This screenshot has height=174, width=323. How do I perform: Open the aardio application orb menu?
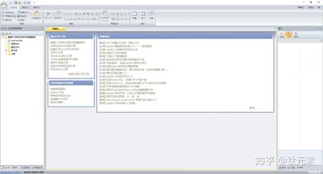click(x=4, y=4)
